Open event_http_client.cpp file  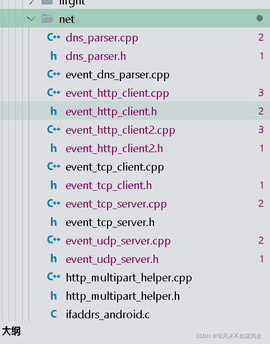tap(117, 93)
